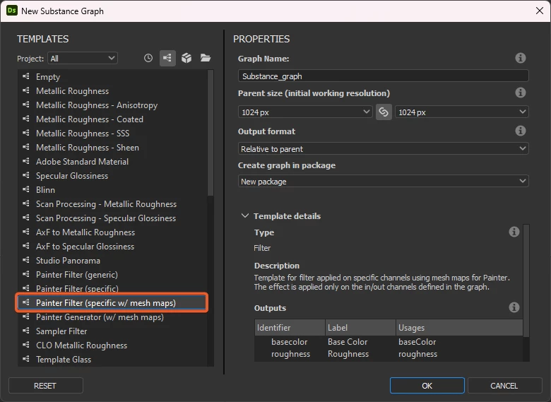Image resolution: width=551 pixels, height=402 pixels.
Task: Select Painter Filter (generic) template
Action: click(112, 274)
